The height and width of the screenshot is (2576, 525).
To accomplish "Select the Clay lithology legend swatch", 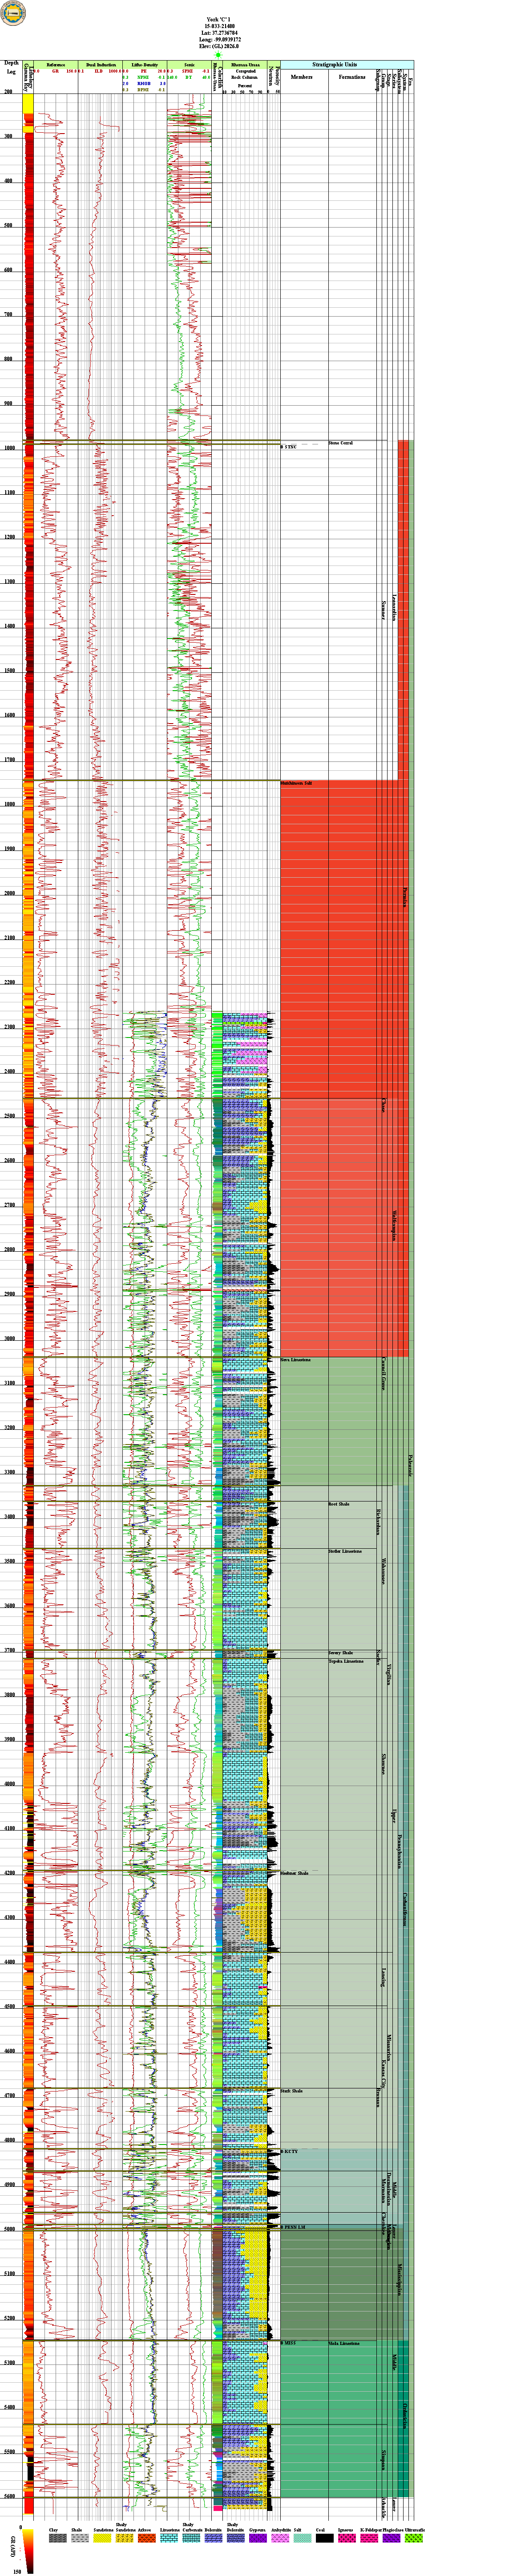I will (x=58, y=2539).
